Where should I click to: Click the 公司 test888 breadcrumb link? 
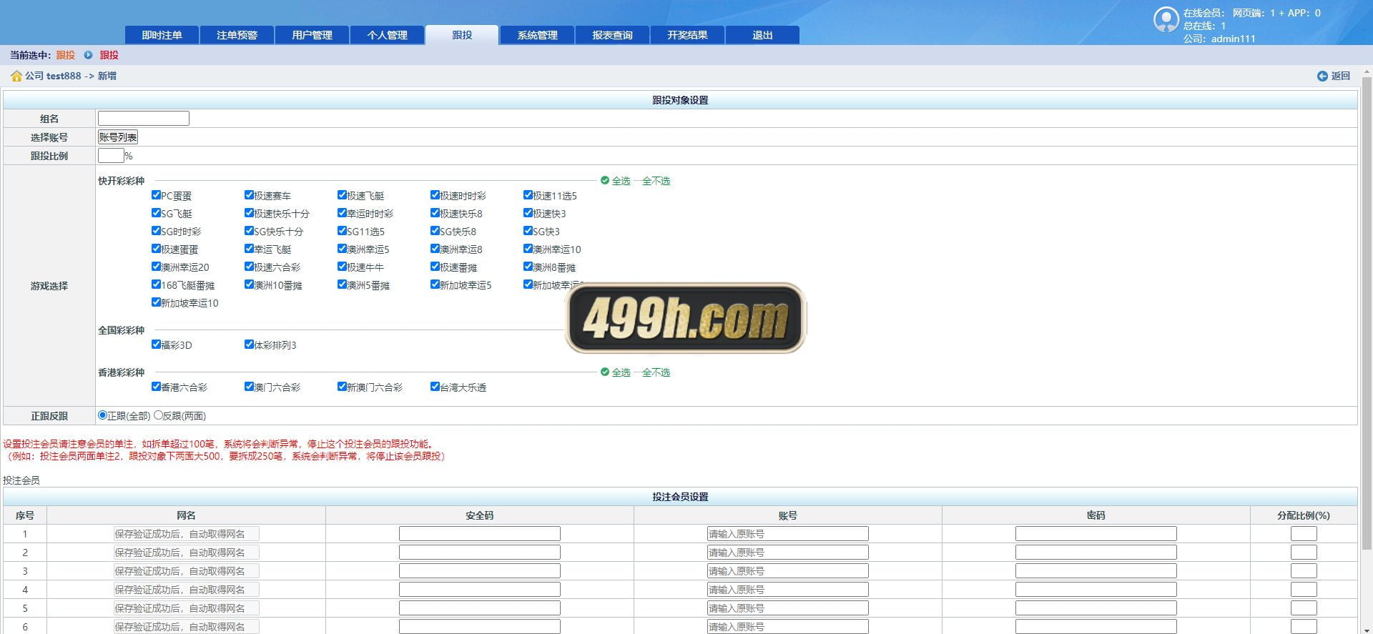(x=53, y=76)
